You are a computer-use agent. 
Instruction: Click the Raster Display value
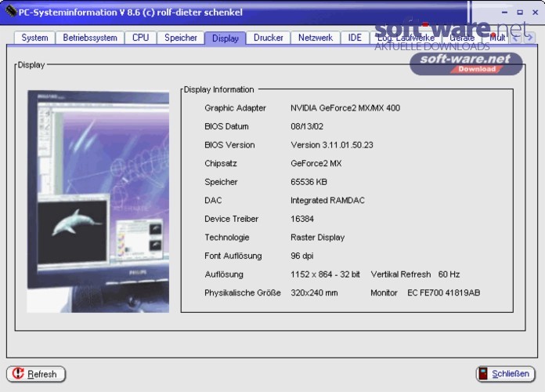[x=317, y=237]
